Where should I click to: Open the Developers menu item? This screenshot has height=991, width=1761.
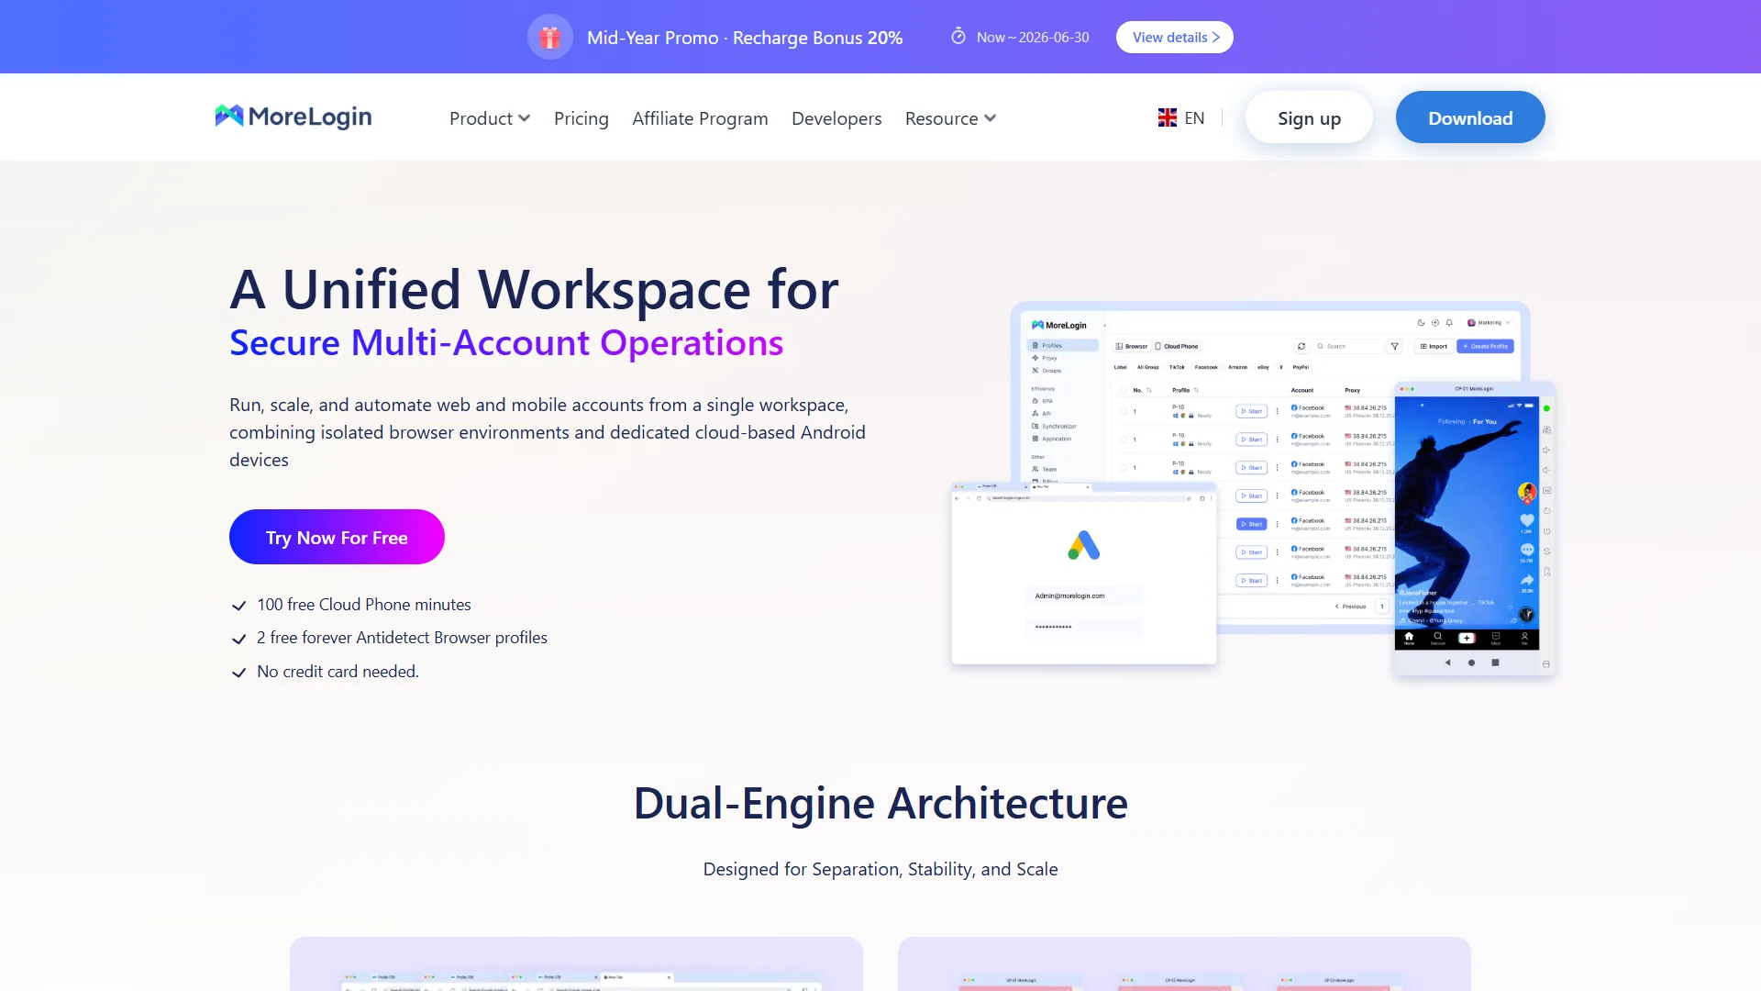click(x=836, y=118)
